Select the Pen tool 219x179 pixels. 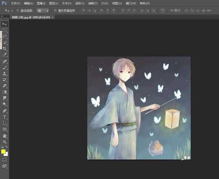pyautogui.click(x=5, y=111)
